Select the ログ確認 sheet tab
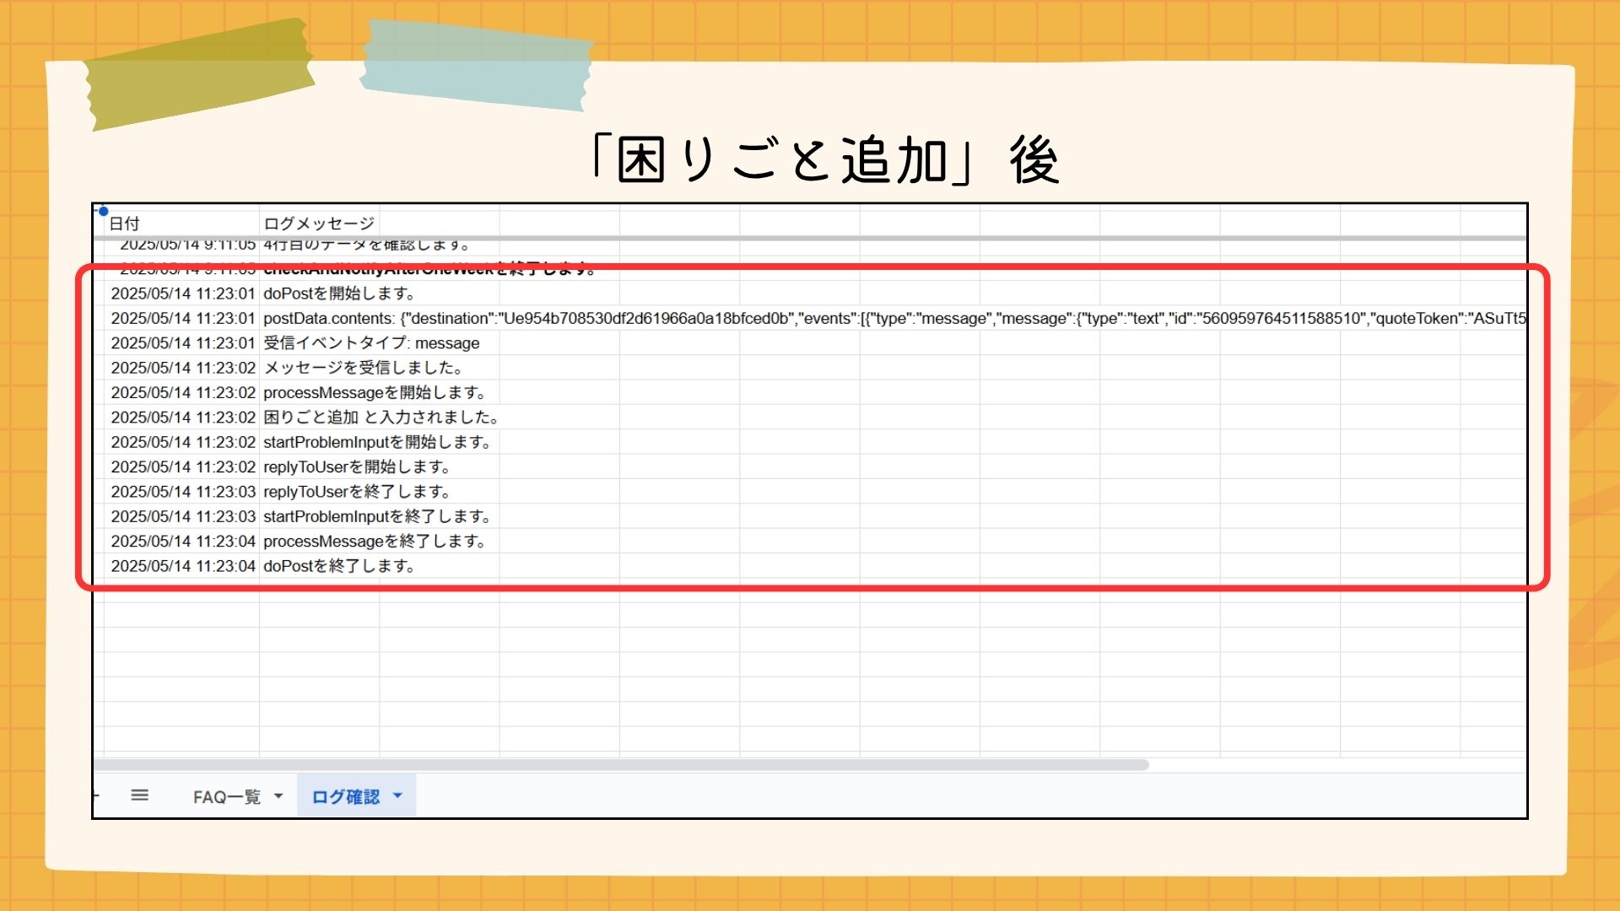The height and width of the screenshot is (911, 1620). (345, 797)
